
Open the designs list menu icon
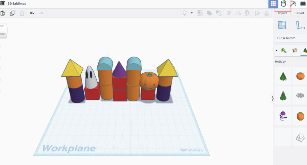3,4
